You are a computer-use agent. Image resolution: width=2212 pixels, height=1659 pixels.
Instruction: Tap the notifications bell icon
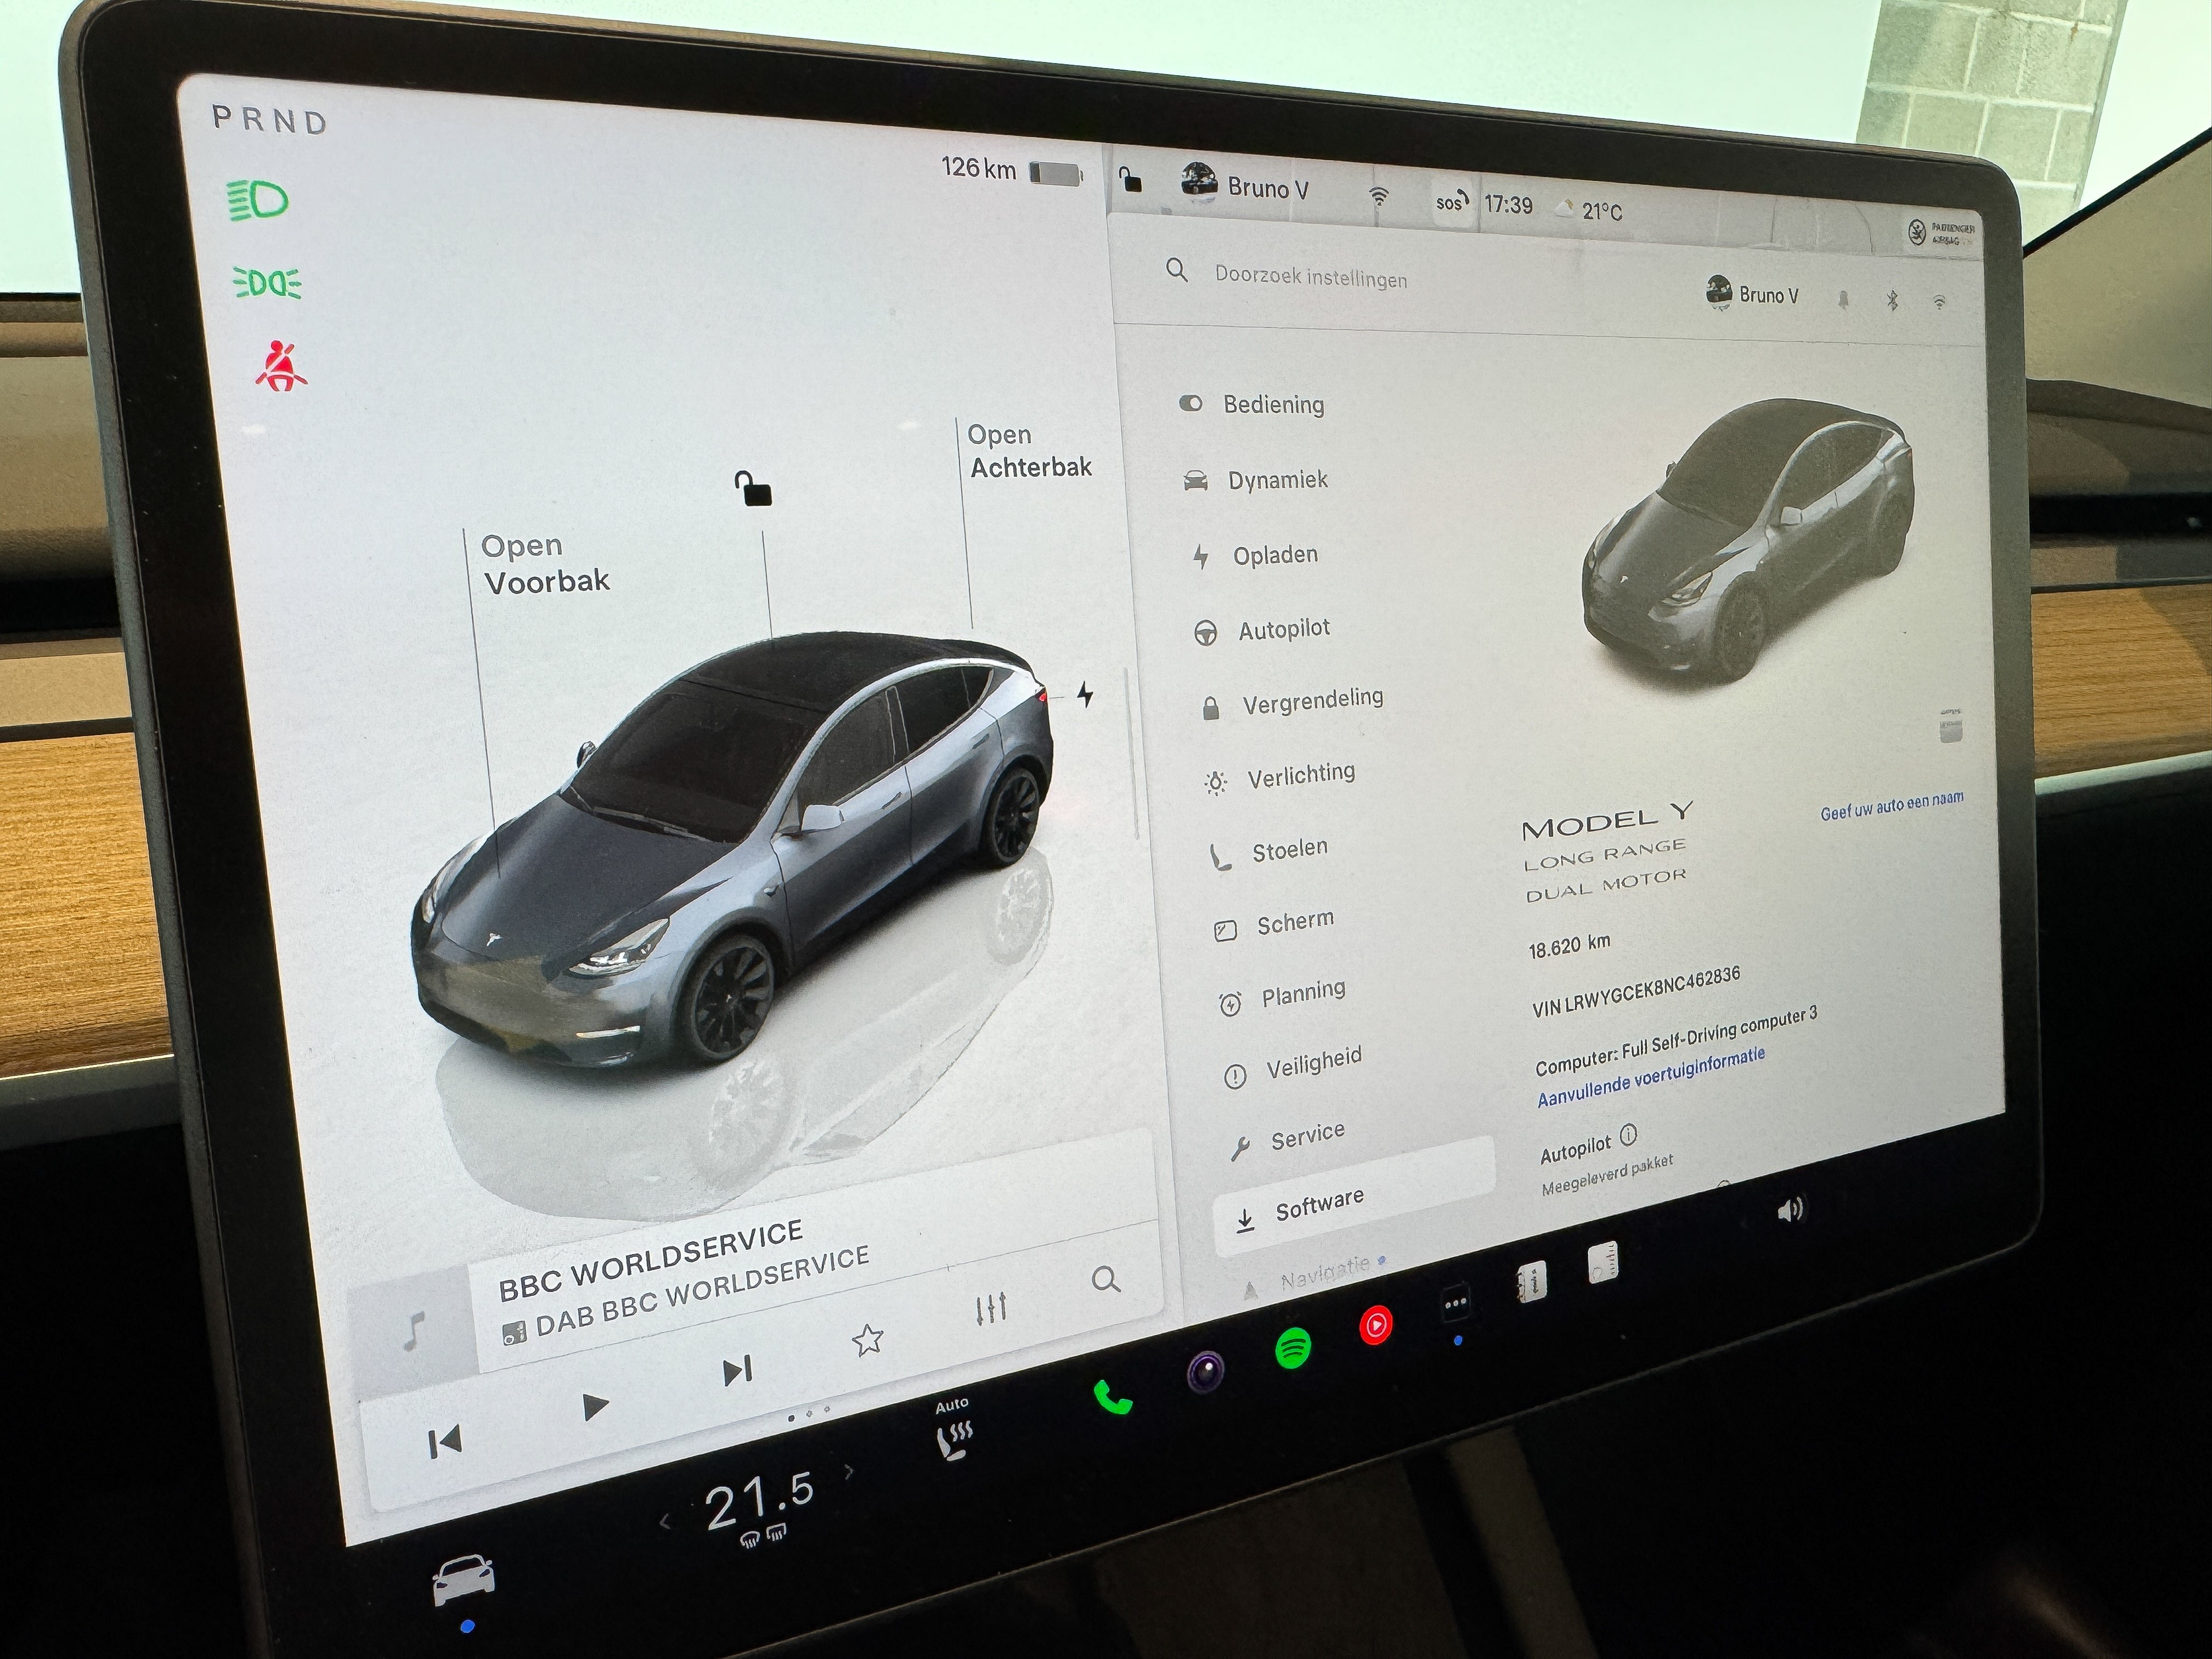click(x=1843, y=299)
